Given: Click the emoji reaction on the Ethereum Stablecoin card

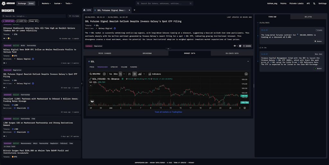Looking at the screenshot, I should pos(9,38).
